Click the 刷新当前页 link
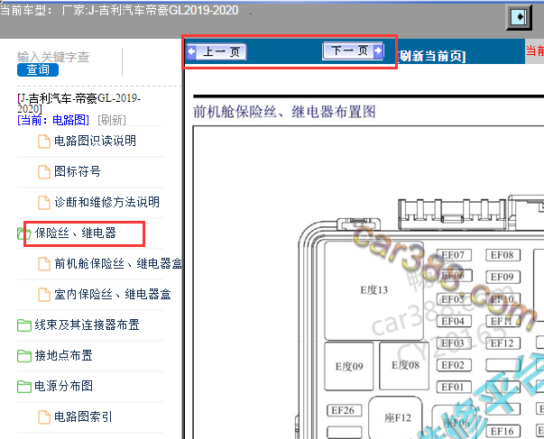544x439 pixels. point(430,56)
